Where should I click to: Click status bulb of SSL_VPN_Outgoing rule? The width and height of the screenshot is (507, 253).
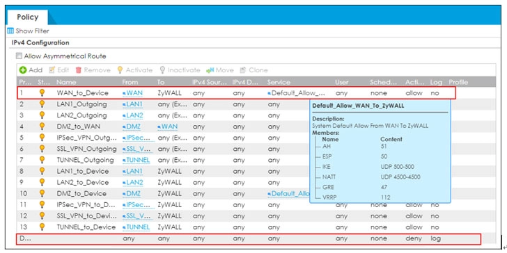point(42,149)
